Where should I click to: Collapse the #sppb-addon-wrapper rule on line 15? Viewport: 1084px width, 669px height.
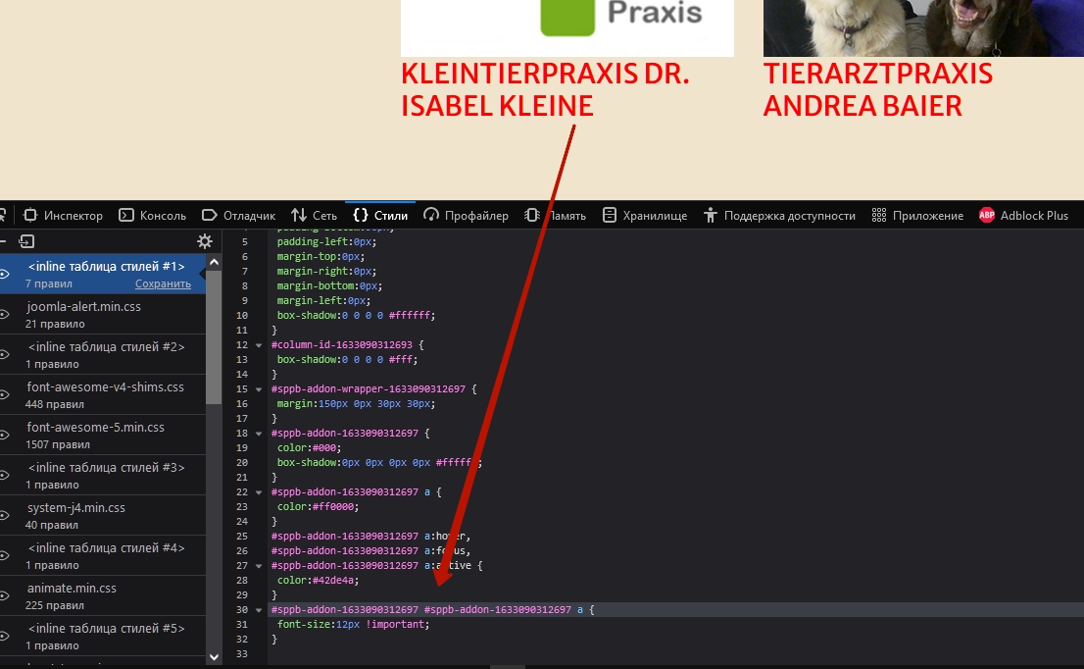261,389
